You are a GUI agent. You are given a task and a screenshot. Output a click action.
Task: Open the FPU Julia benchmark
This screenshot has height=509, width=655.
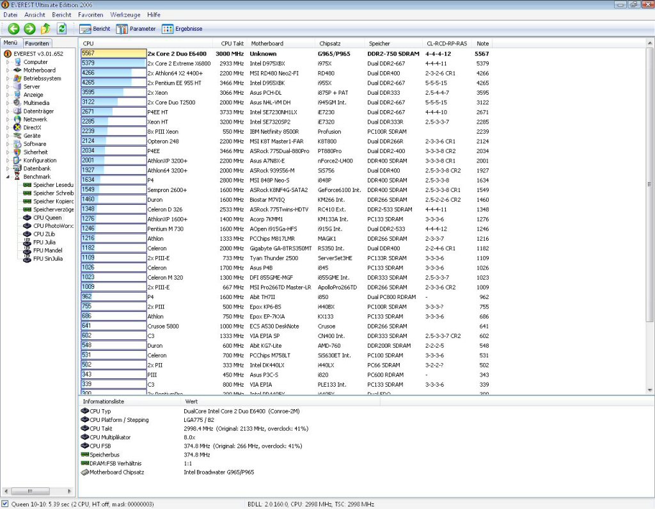(x=39, y=242)
